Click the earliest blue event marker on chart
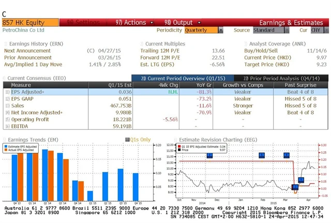331x223 pixels. (209, 155)
